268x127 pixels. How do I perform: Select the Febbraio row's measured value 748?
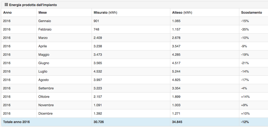pos(96,29)
